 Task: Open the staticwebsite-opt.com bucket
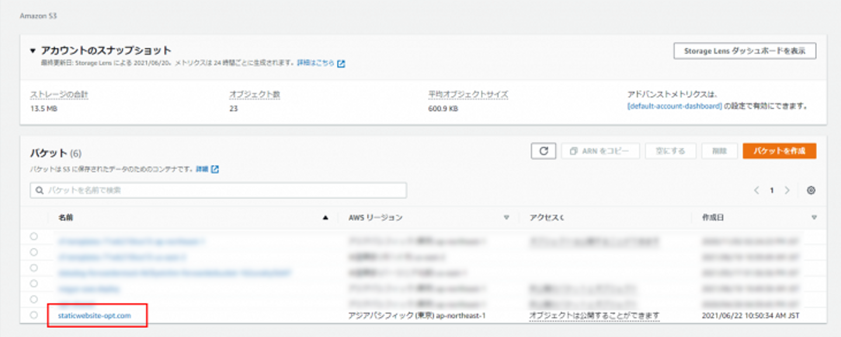[x=95, y=315]
